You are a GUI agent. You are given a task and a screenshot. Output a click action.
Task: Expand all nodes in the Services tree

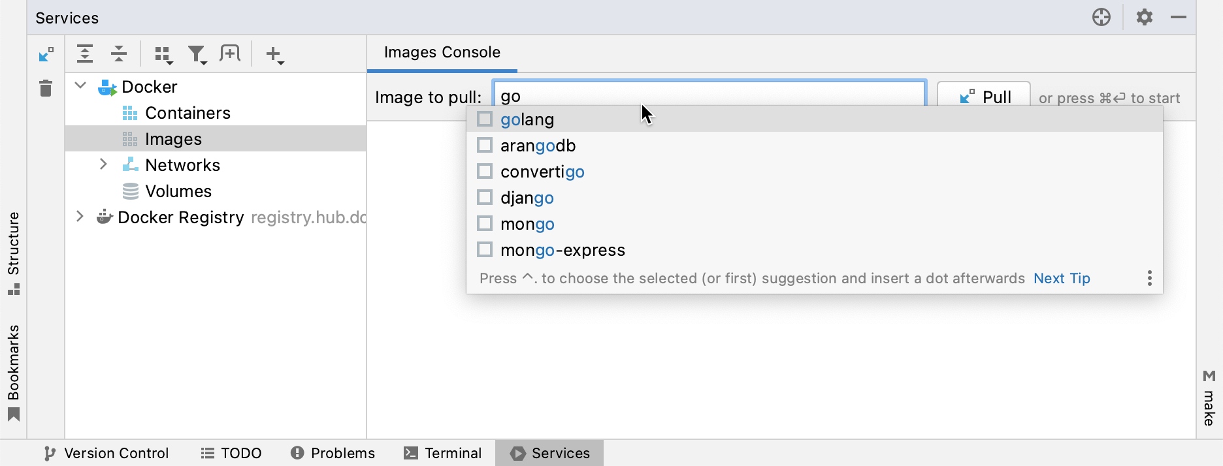[x=85, y=54]
